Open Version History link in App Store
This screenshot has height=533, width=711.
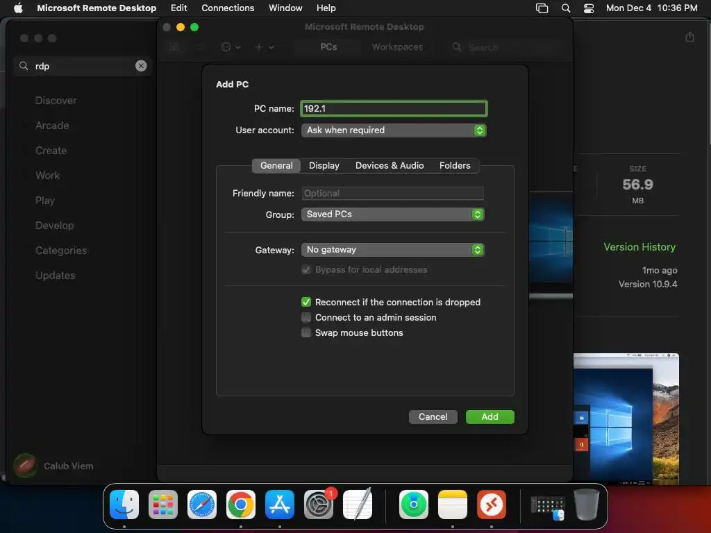[x=639, y=247]
